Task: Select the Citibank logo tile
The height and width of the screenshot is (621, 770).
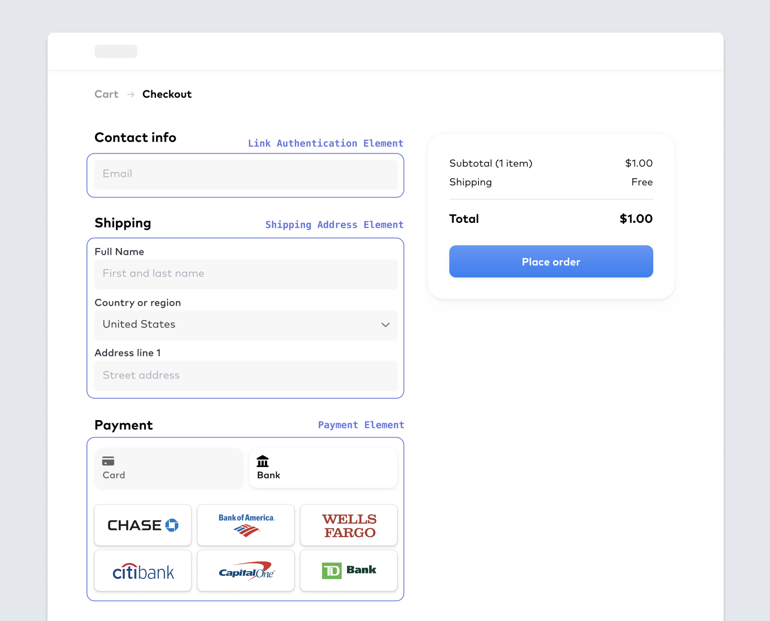Action: pos(143,571)
